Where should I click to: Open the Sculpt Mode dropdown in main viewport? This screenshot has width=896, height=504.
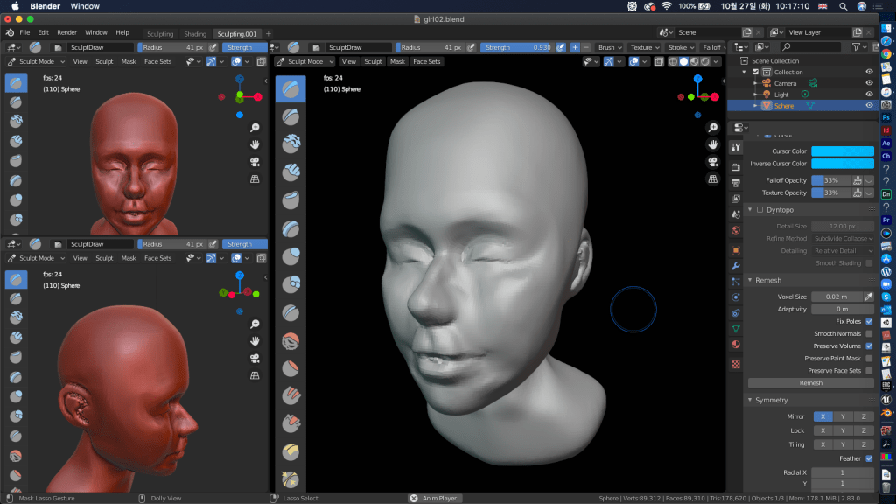coord(306,62)
